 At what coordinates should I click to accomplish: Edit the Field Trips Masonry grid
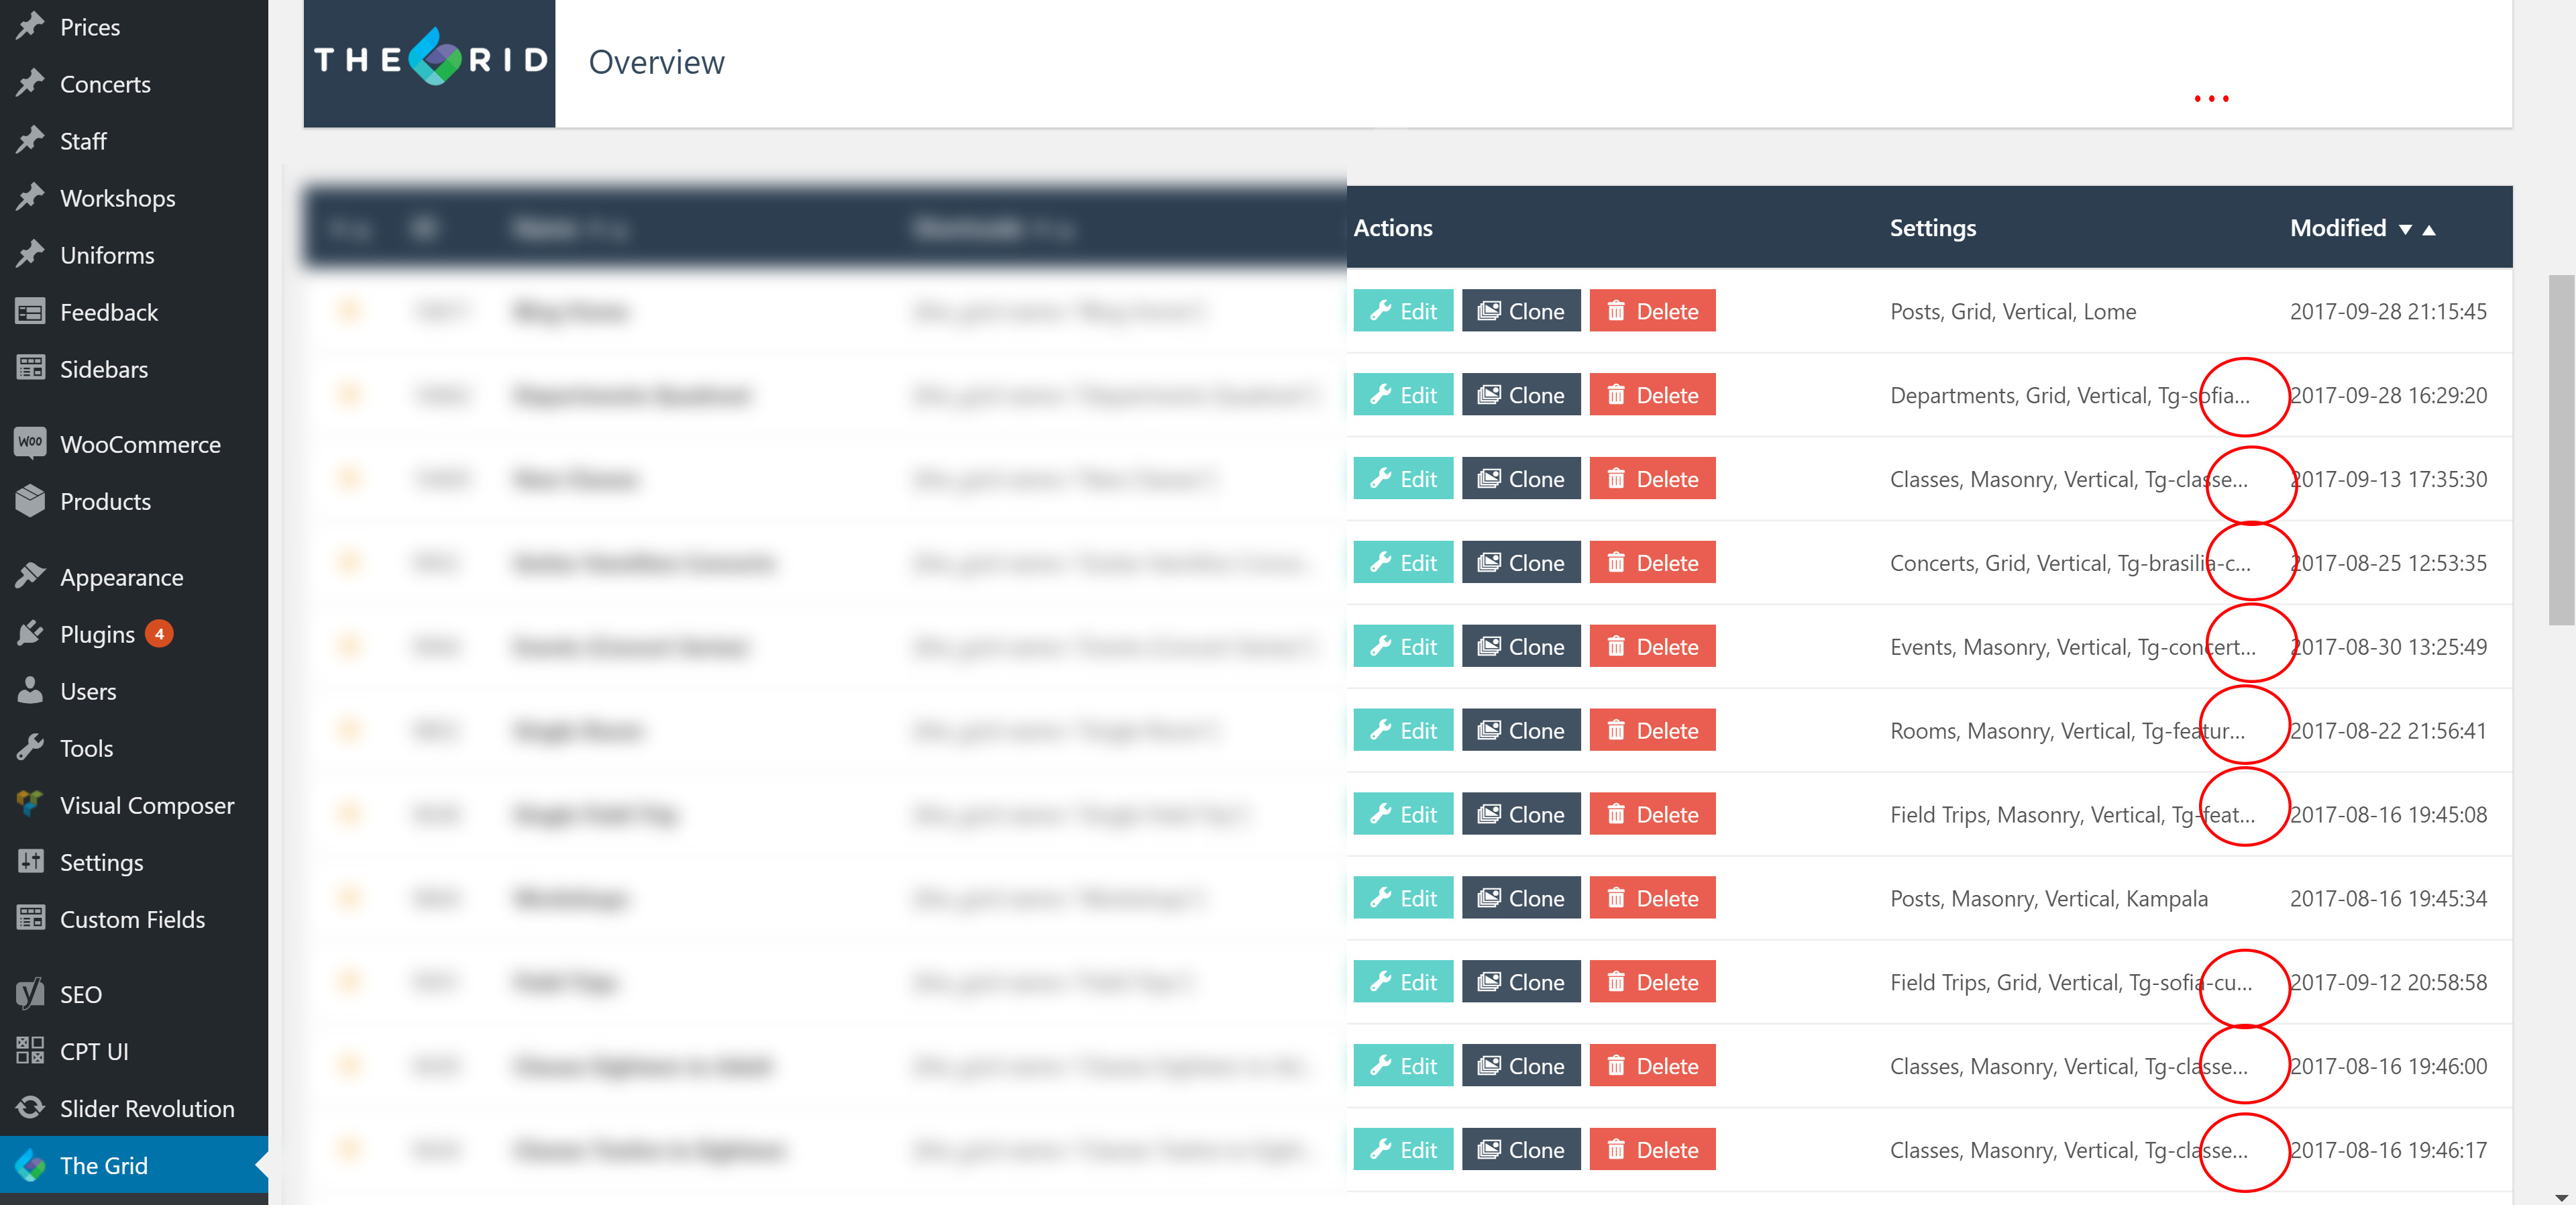coord(1403,815)
